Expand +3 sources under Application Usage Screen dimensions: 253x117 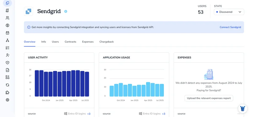tap(164, 114)
